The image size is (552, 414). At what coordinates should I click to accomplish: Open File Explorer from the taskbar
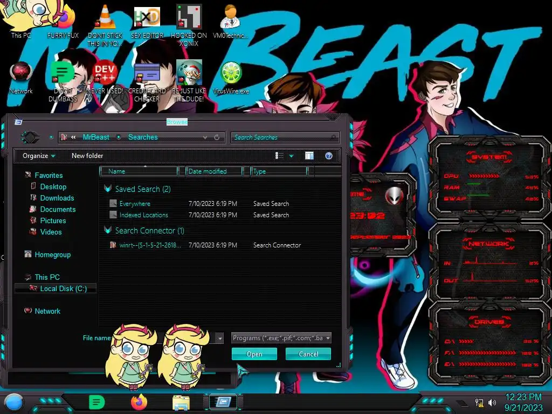tap(181, 403)
